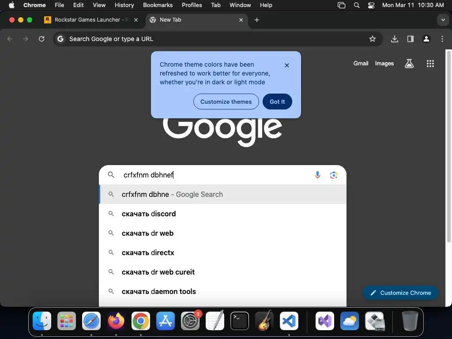Reload the current page

41,39
